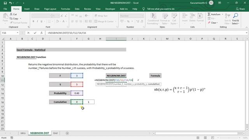Select cell G16 containing 1
249x140 pixels.
click(88, 102)
